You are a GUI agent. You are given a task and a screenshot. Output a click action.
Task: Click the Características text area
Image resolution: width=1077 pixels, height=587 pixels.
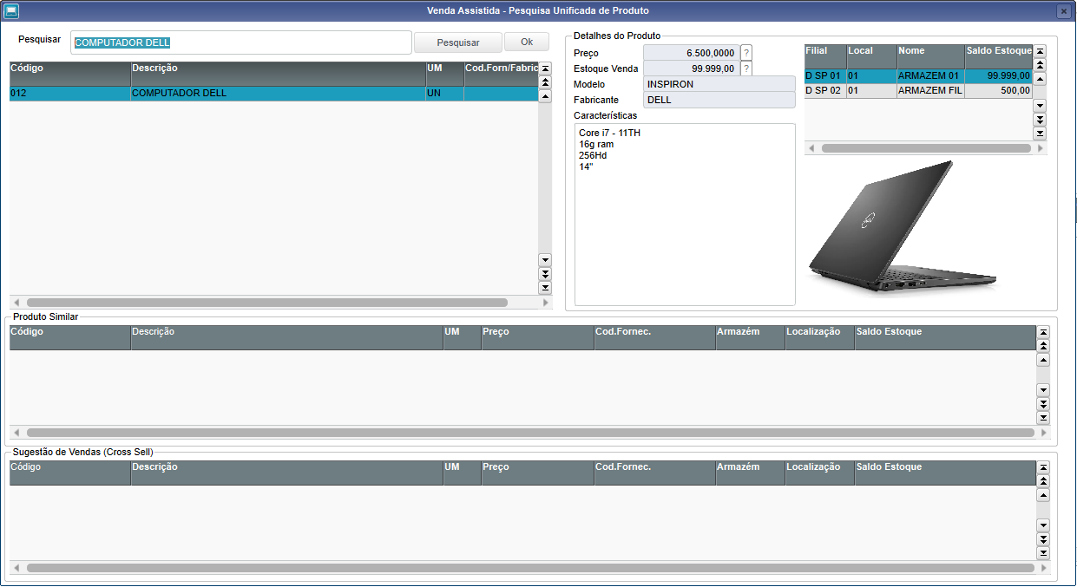[x=685, y=214]
